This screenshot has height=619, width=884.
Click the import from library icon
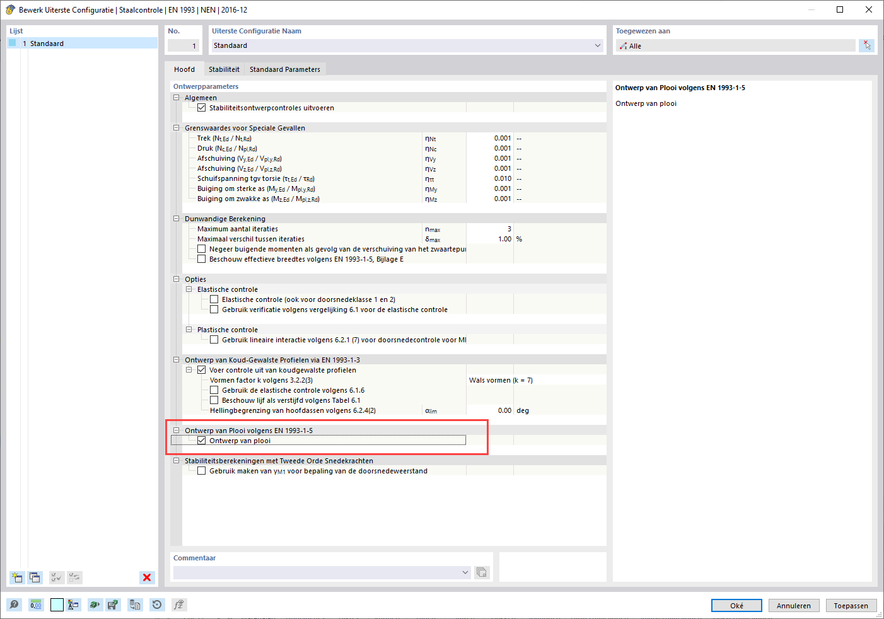(x=135, y=605)
